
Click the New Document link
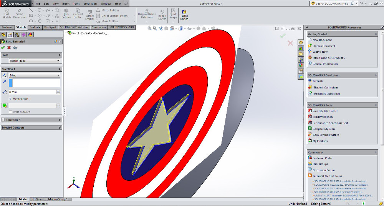pyautogui.click(x=322, y=40)
